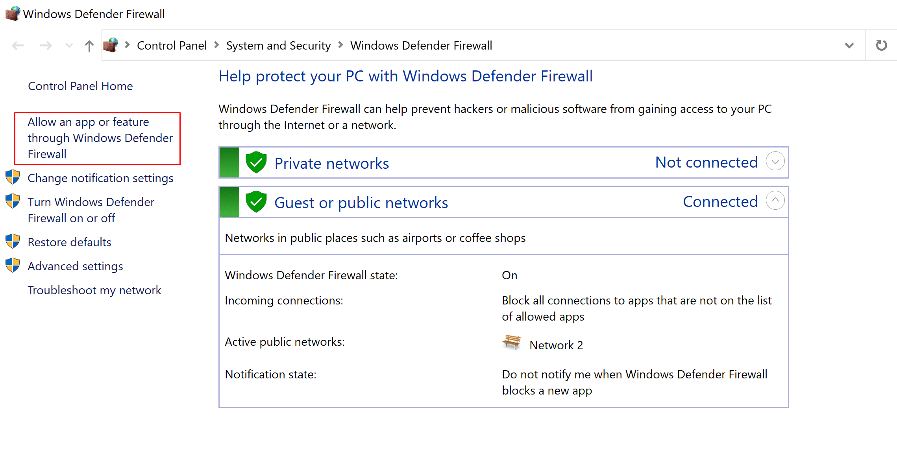This screenshot has height=461, width=897.
Task: Click the up-one-level arrow
Action: 89,46
